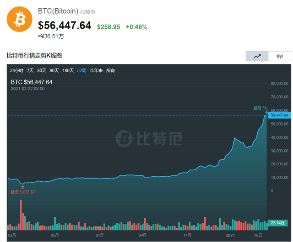Click the tallest red volume bar

coord(21,215)
